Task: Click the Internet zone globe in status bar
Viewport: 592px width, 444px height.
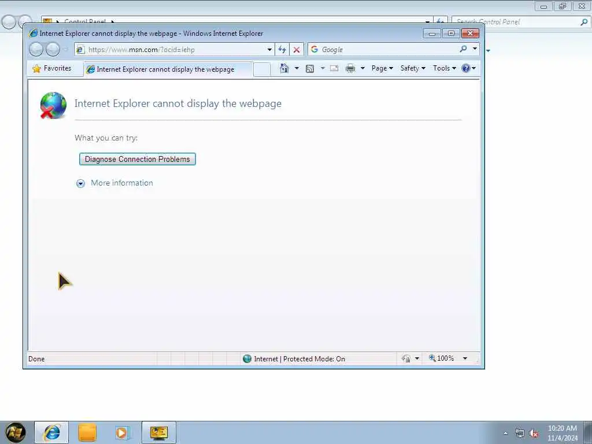Action: click(247, 358)
